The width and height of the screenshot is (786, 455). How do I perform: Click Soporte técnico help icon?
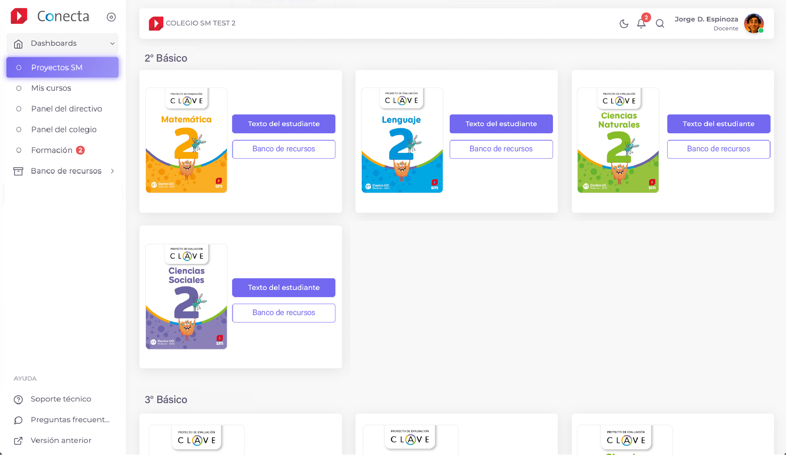(x=18, y=400)
